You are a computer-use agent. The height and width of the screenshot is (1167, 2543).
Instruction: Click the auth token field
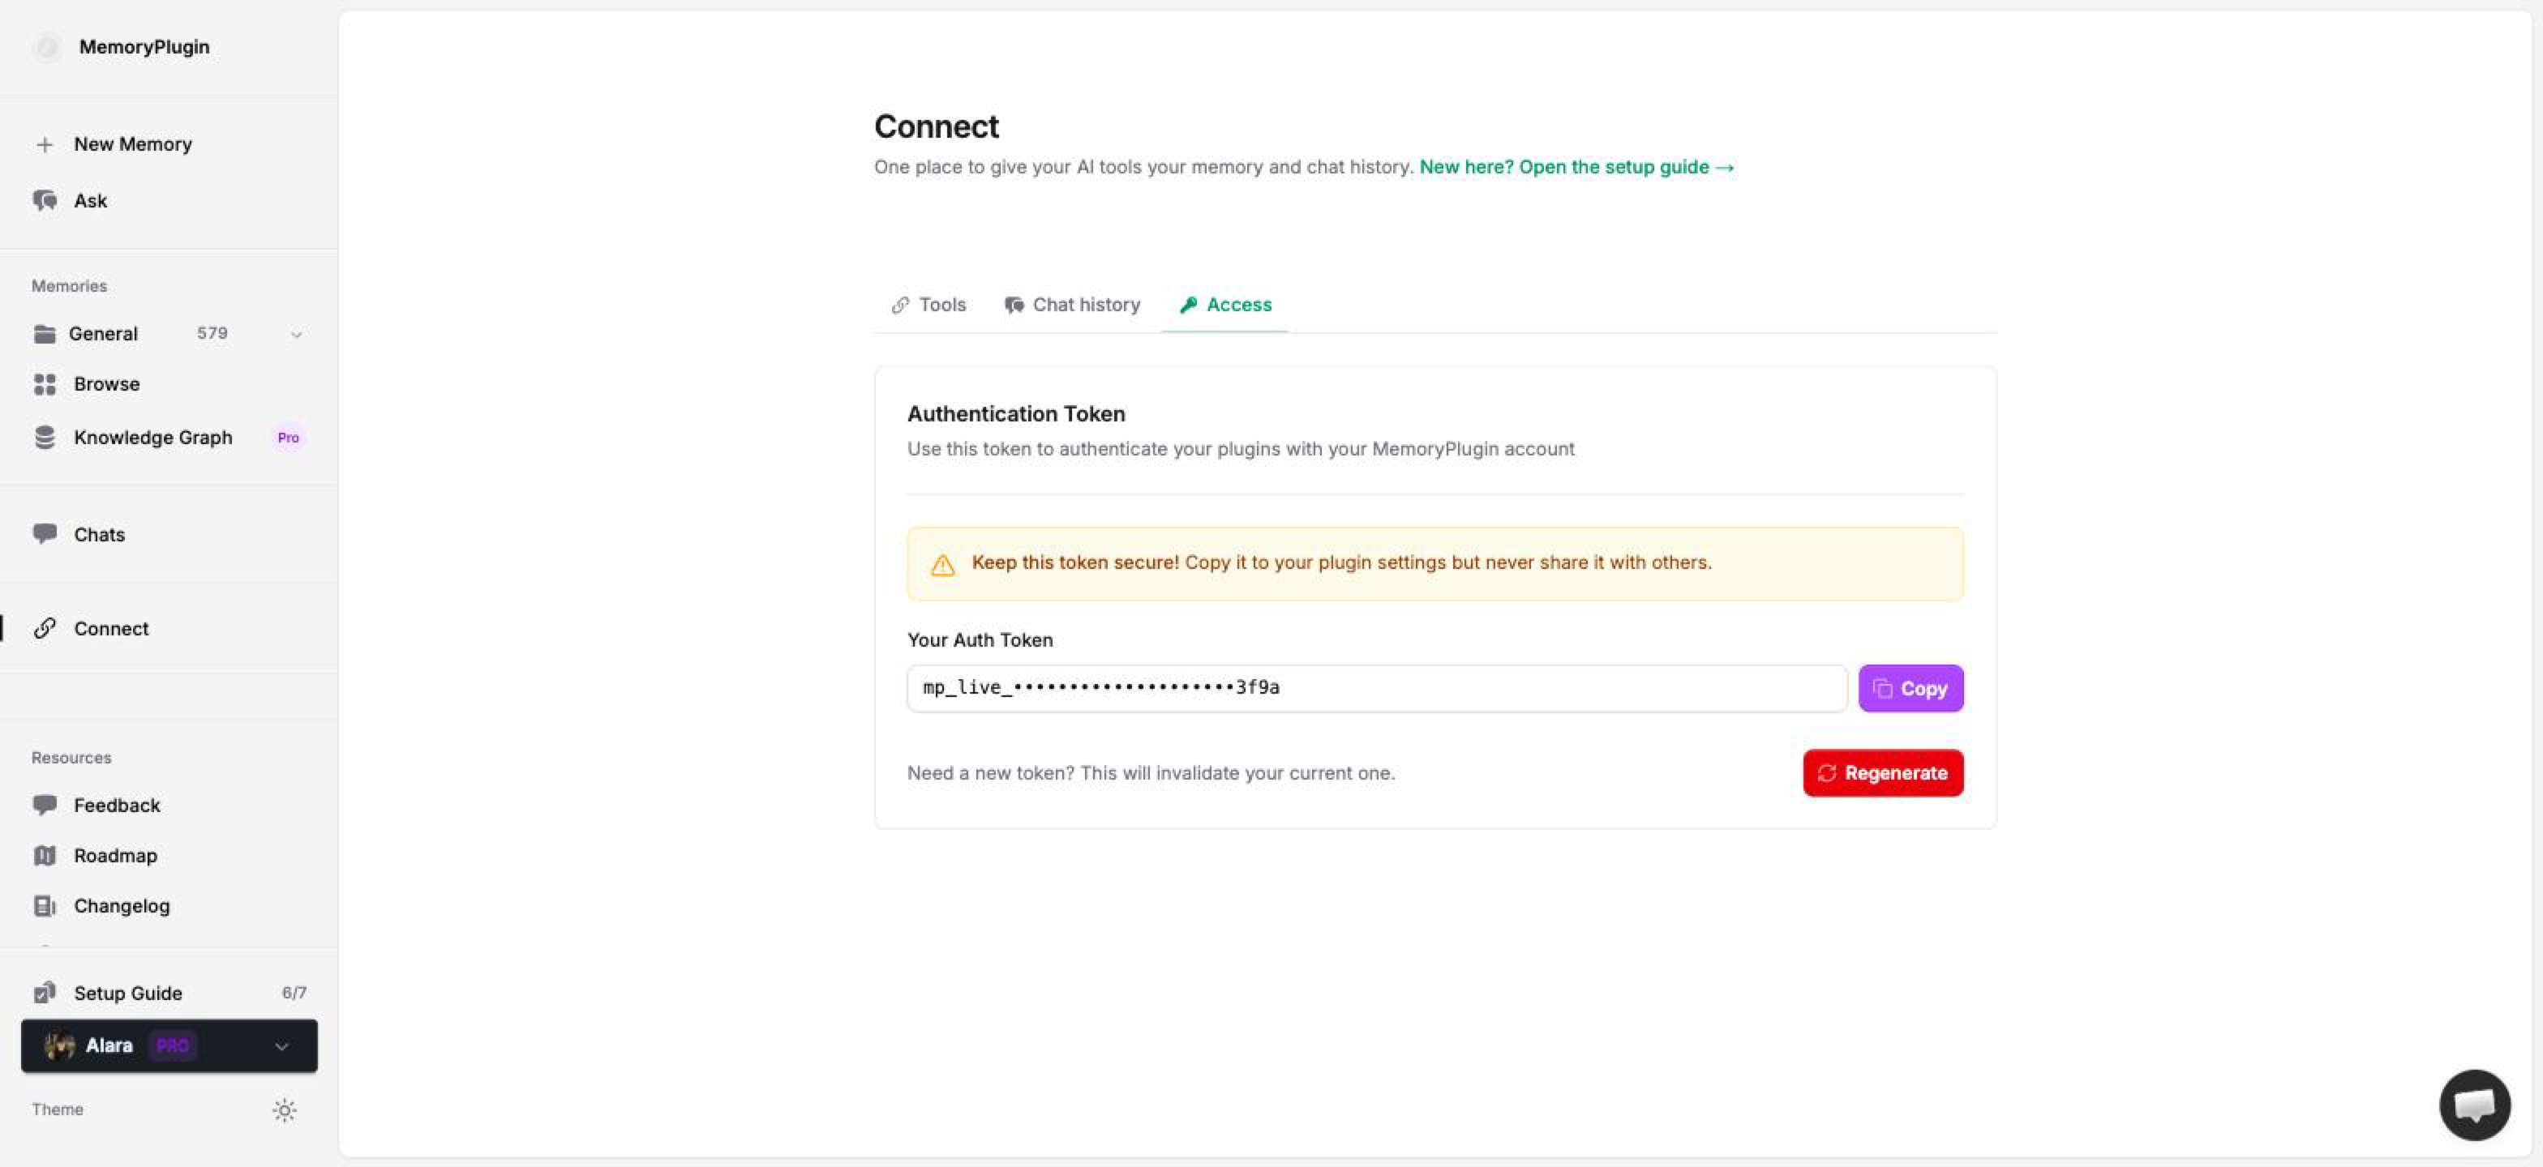coord(1377,687)
